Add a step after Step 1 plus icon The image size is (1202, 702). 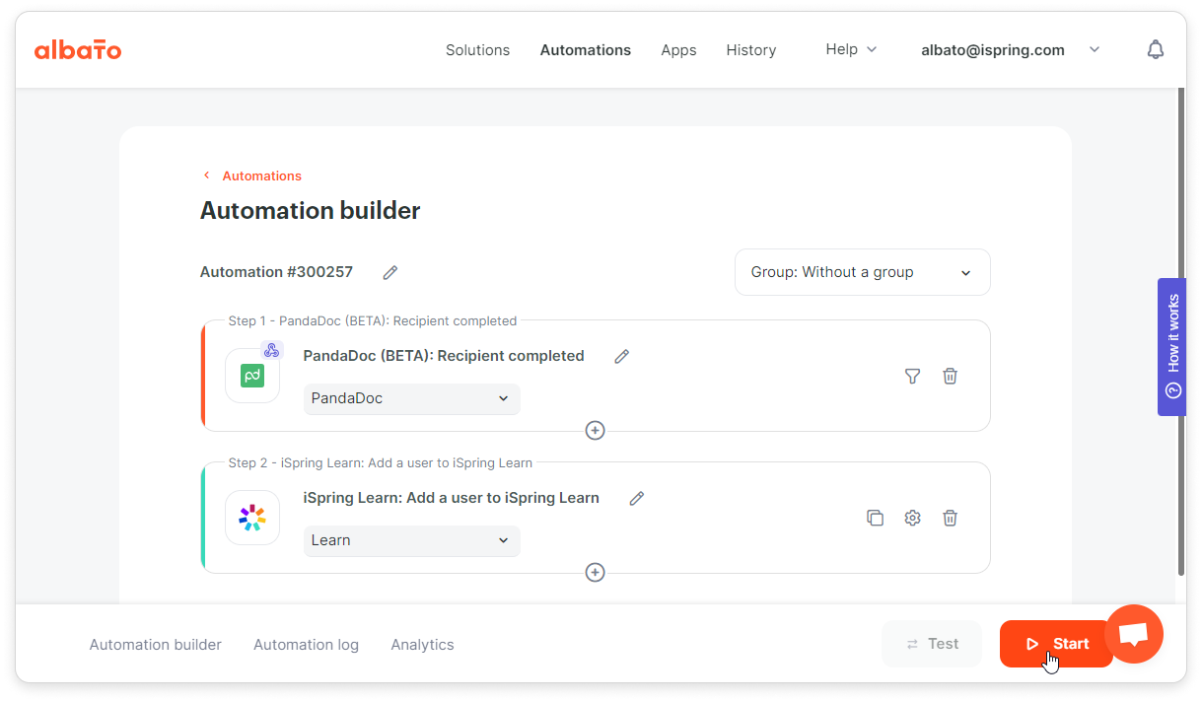595,431
